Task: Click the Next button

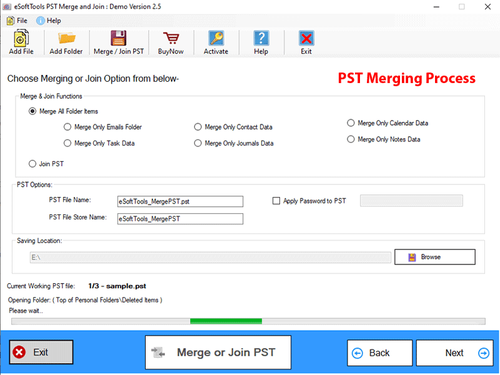Action: (x=455, y=353)
